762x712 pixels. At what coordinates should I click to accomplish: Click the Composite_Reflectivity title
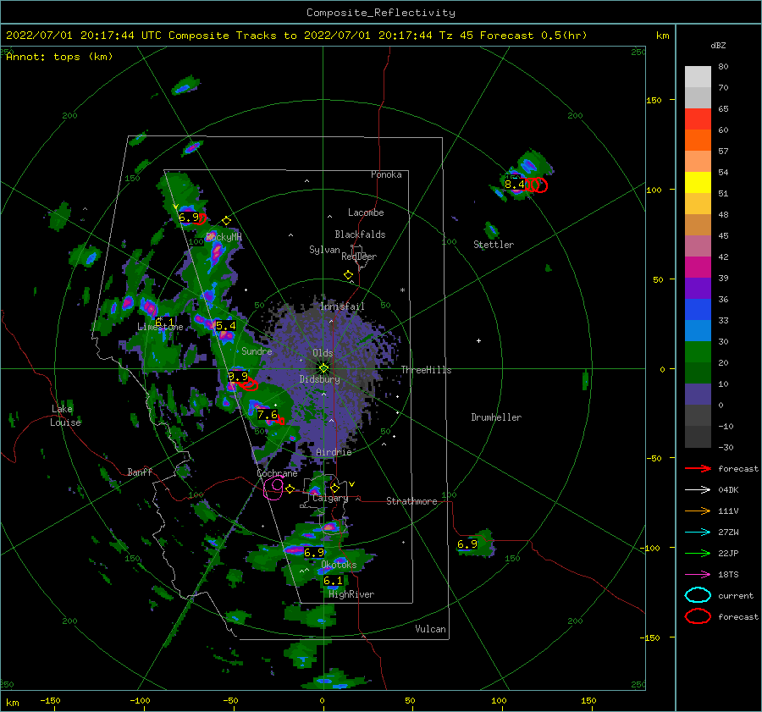pyautogui.click(x=381, y=13)
